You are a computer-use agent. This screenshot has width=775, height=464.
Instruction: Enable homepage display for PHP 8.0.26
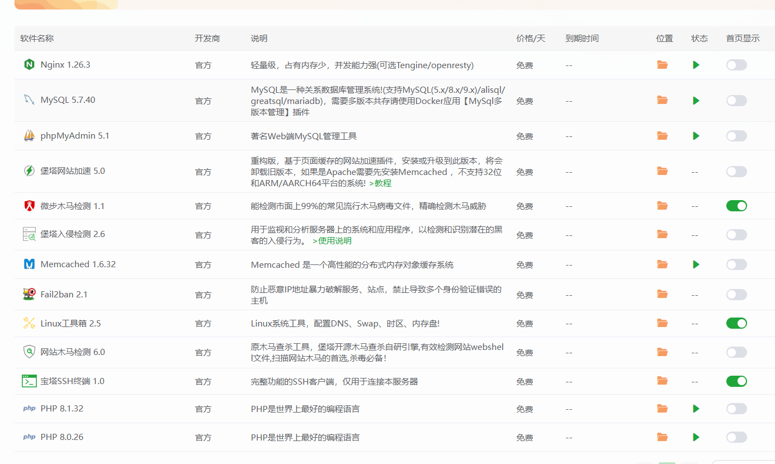click(736, 437)
